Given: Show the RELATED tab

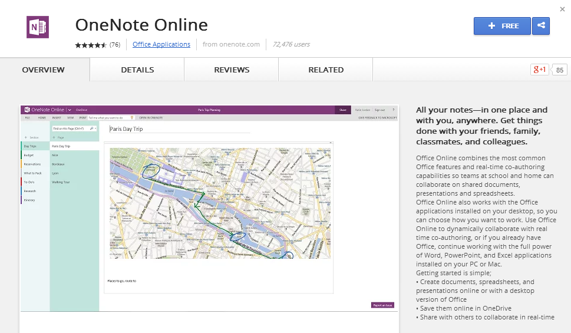Looking at the screenshot, I should coord(326,70).
